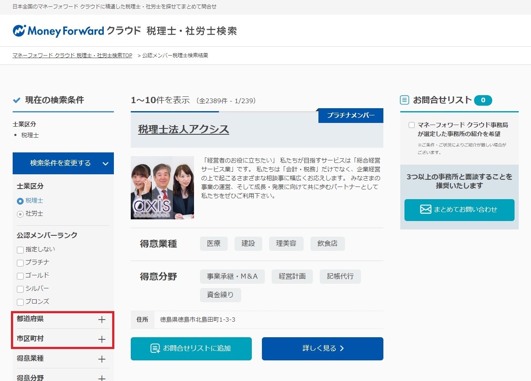Screen dimensions: 531x381
Task: Check the シルバー rank checkbox
Action: pos(20,289)
